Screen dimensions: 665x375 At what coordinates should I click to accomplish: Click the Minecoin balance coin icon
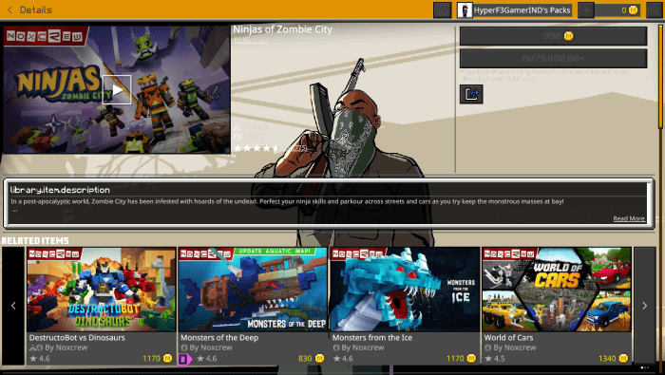click(633, 9)
